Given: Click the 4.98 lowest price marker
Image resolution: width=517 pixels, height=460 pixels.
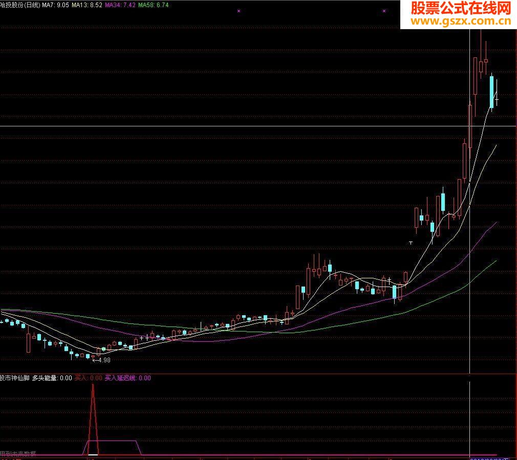Looking at the screenshot, I should 102,360.
